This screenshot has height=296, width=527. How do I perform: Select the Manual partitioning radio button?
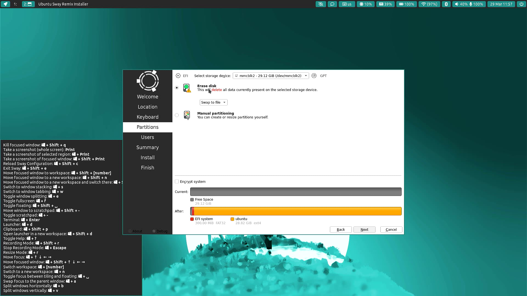point(177,115)
